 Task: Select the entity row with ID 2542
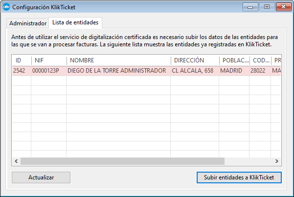point(21,71)
